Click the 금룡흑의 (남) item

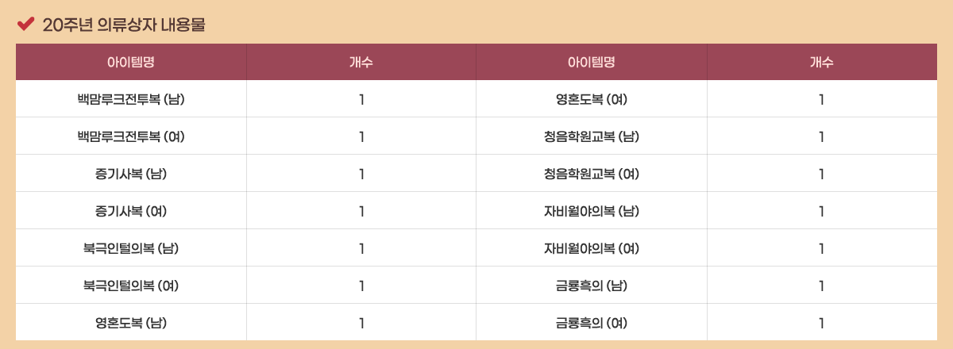coord(592,286)
